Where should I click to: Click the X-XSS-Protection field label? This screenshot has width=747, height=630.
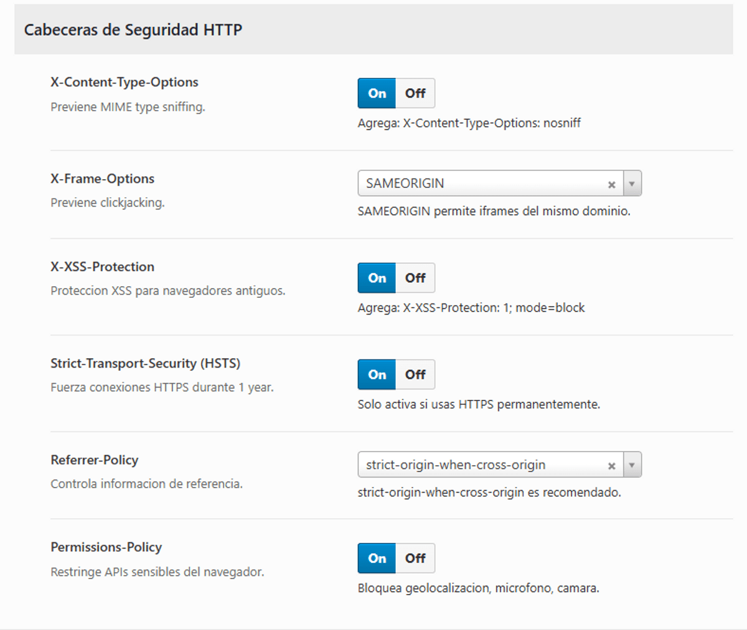[x=102, y=267]
